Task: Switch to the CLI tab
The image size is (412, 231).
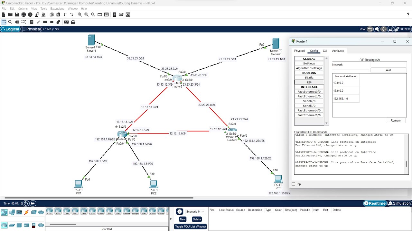Action: click(x=325, y=51)
